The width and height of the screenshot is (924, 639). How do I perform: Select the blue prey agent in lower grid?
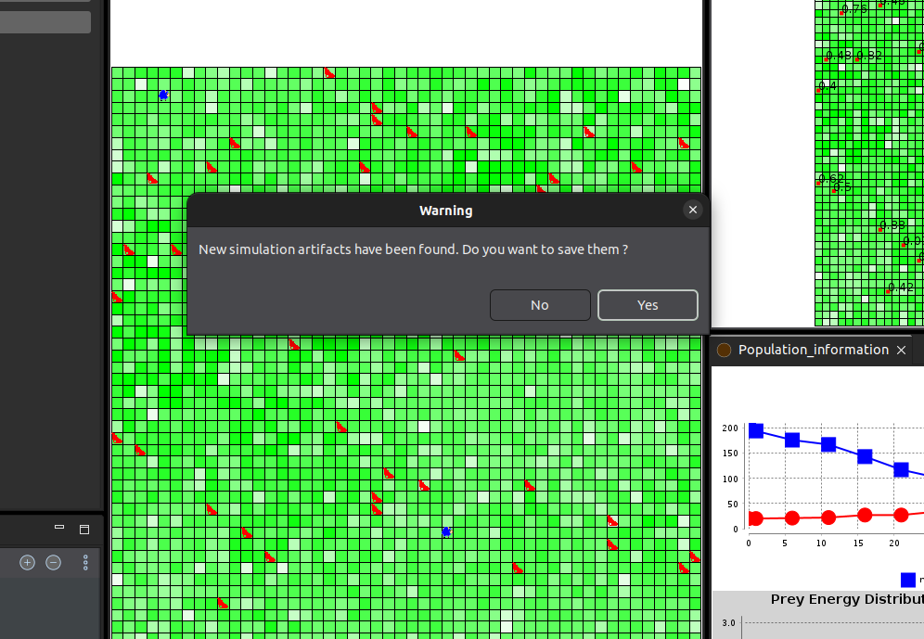[446, 531]
